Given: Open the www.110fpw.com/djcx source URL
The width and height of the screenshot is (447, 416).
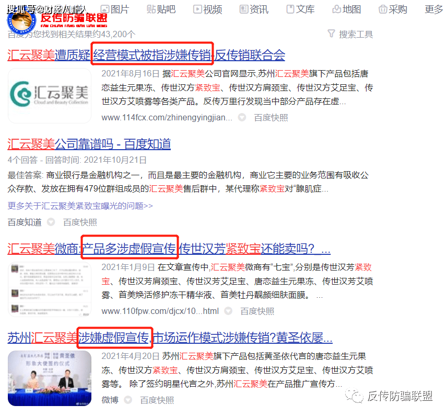Looking at the screenshot, I should [x=160, y=311].
